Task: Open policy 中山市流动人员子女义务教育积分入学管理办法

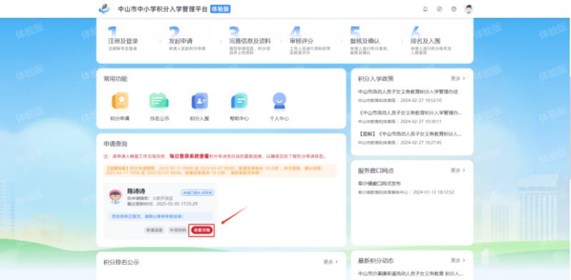Action: pos(408,91)
